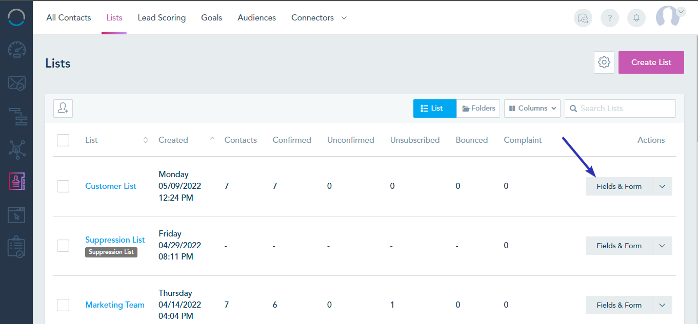The height and width of the screenshot is (324, 698).
Task: Check the Customer List row checkbox
Action: tap(63, 186)
